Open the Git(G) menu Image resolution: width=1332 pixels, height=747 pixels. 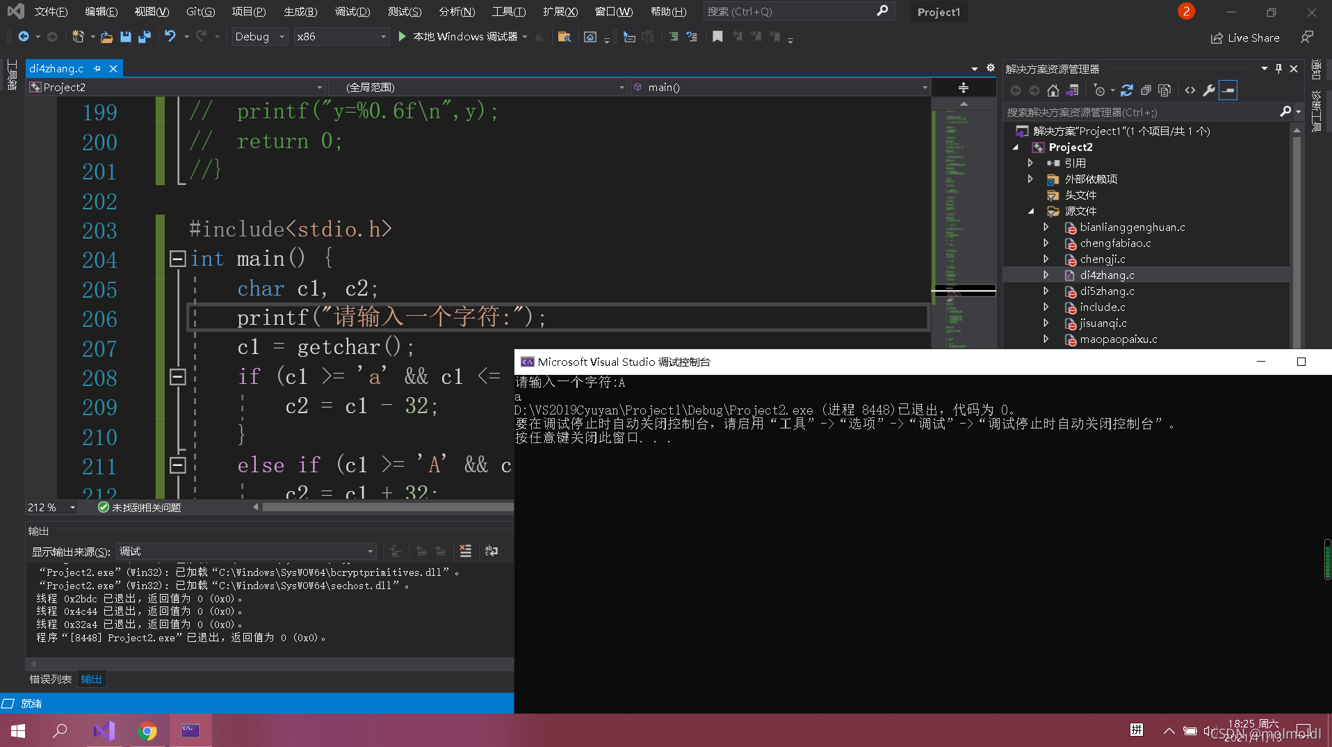[x=201, y=12]
